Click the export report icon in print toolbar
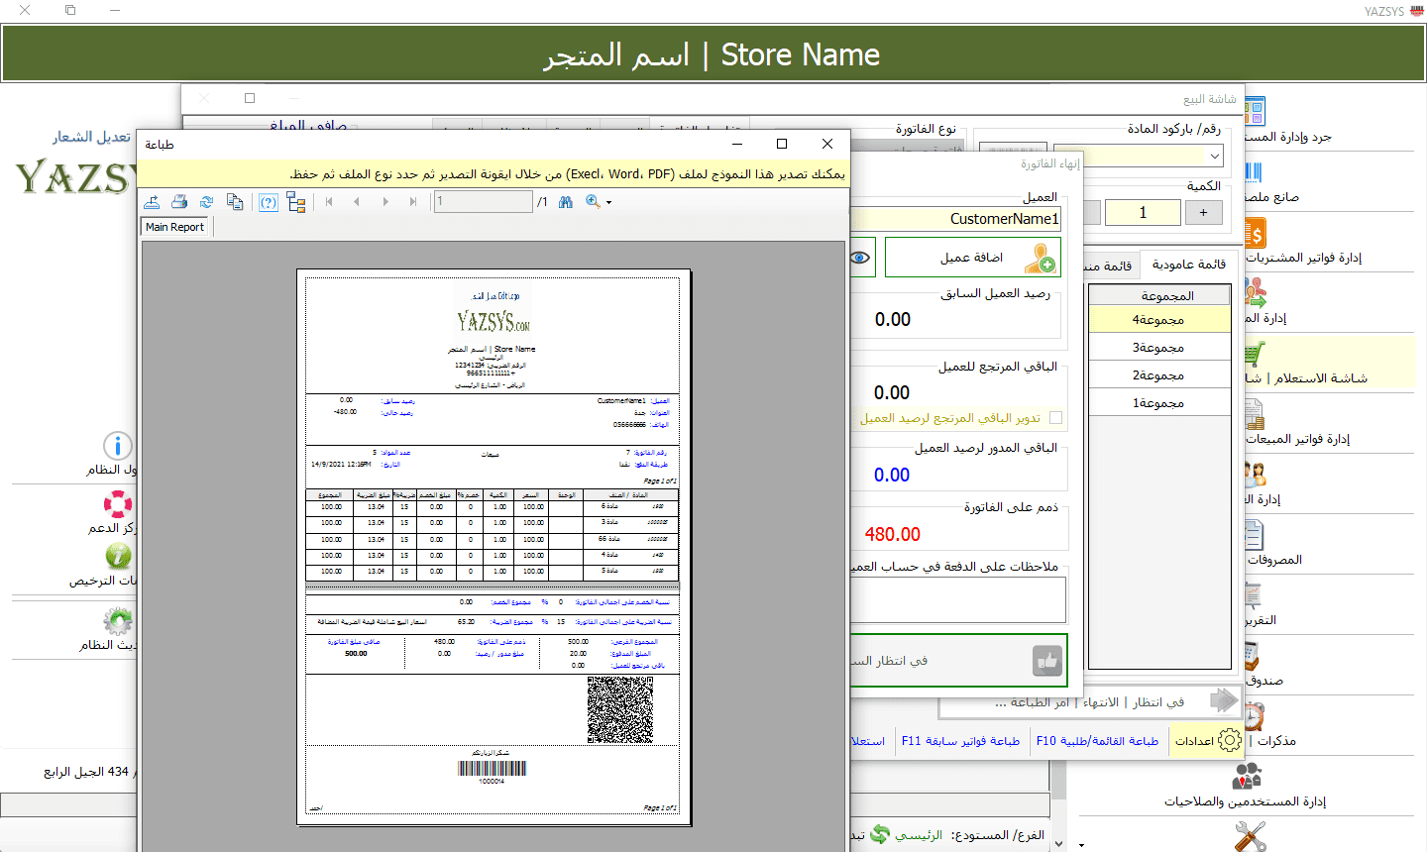 tap(152, 202)
